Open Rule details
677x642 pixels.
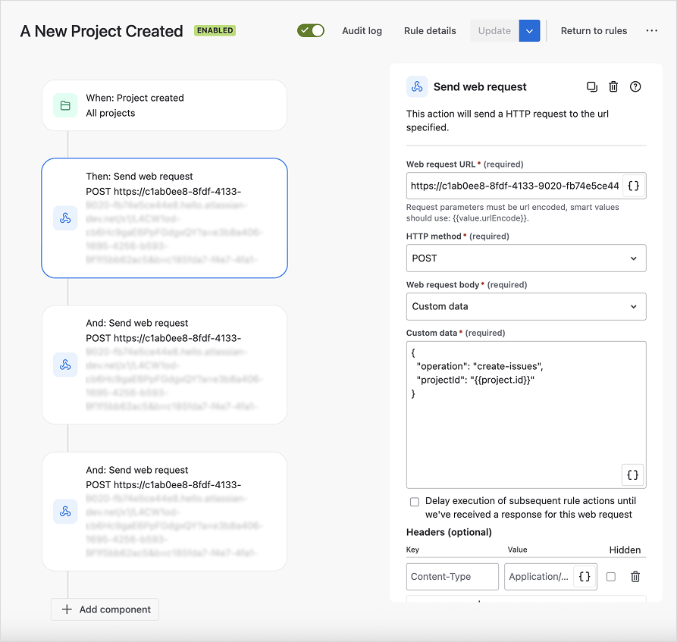click(x=430, y=31)
